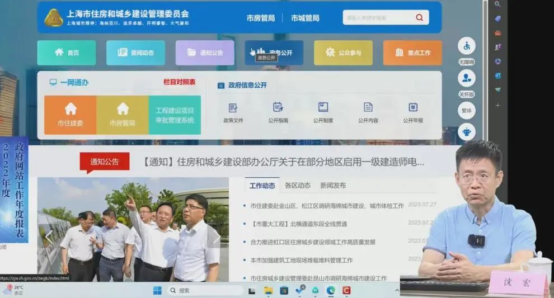Screen dimensions: 554x298
Task: Click the 公开制度 icon
Action: [x=323, y=107]
